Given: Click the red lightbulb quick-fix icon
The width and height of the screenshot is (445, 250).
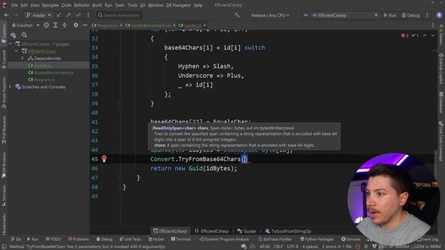Looking at the screenshot, I should [104, 159].
